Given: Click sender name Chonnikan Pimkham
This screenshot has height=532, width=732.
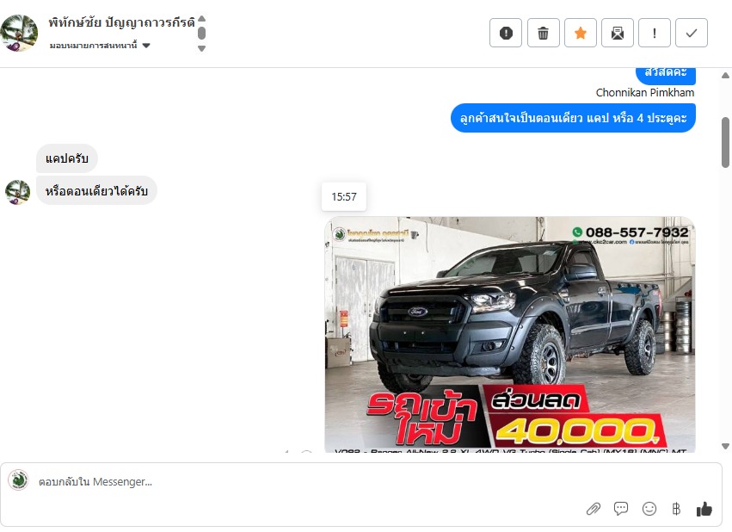Looking at the screenshot, I should click(x=645, y=92).
